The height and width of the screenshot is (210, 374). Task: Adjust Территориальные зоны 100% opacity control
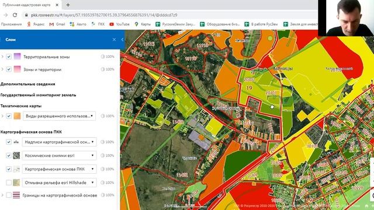pos(108,57)
